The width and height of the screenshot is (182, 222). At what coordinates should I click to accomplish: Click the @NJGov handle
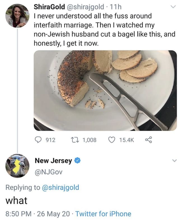pyautogui.click(x=49, y=172)
